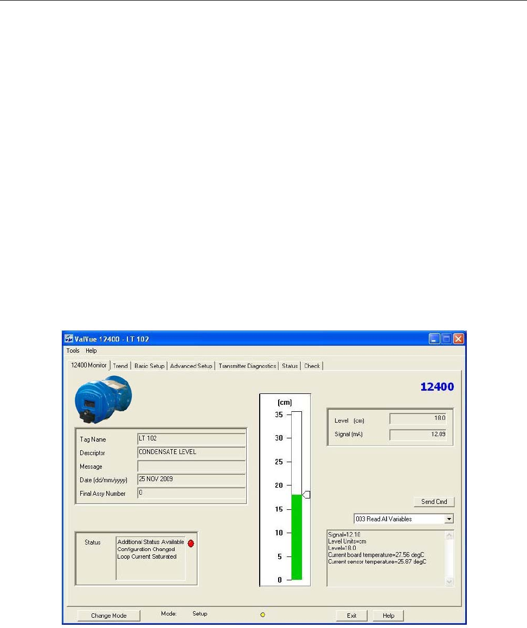
Task: Click 'Signal=12.10' output line
Action: pyautogui.click(x=344, y=534)
